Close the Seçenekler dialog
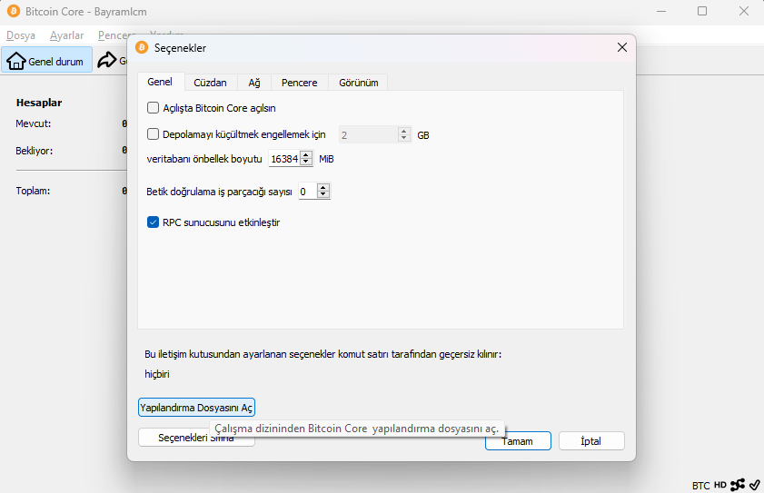The height and width of the screenshot is (493, 764). click(x=622, y=47)
